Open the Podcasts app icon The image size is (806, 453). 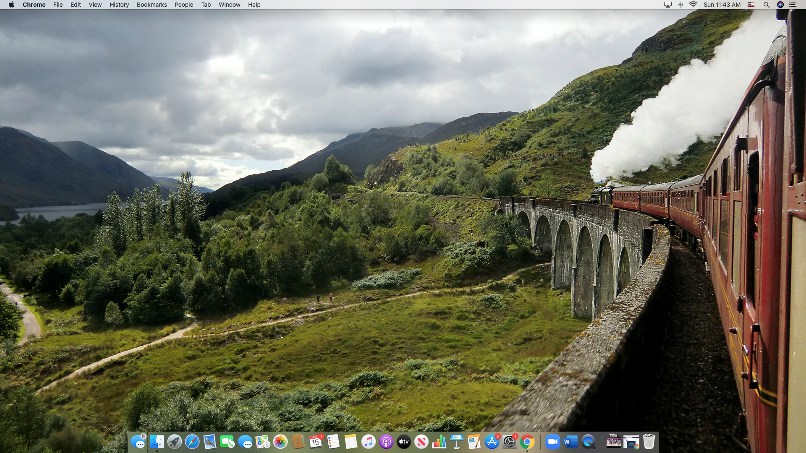[386, 442]
